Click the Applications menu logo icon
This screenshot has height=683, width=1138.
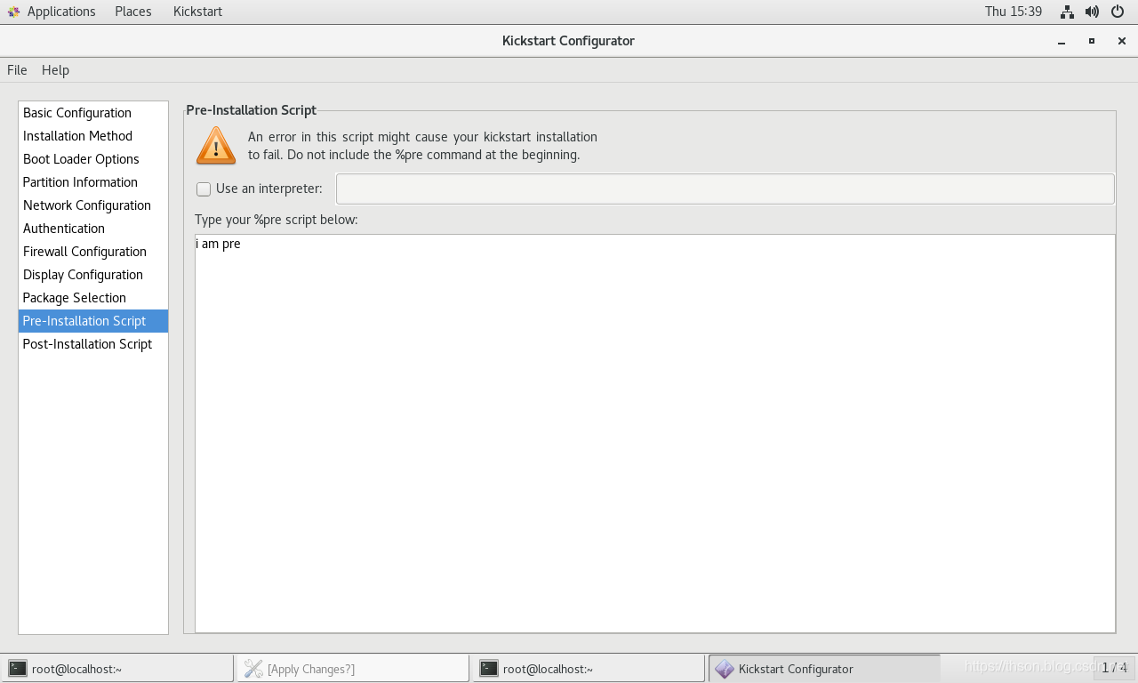(x=13, y=12)
